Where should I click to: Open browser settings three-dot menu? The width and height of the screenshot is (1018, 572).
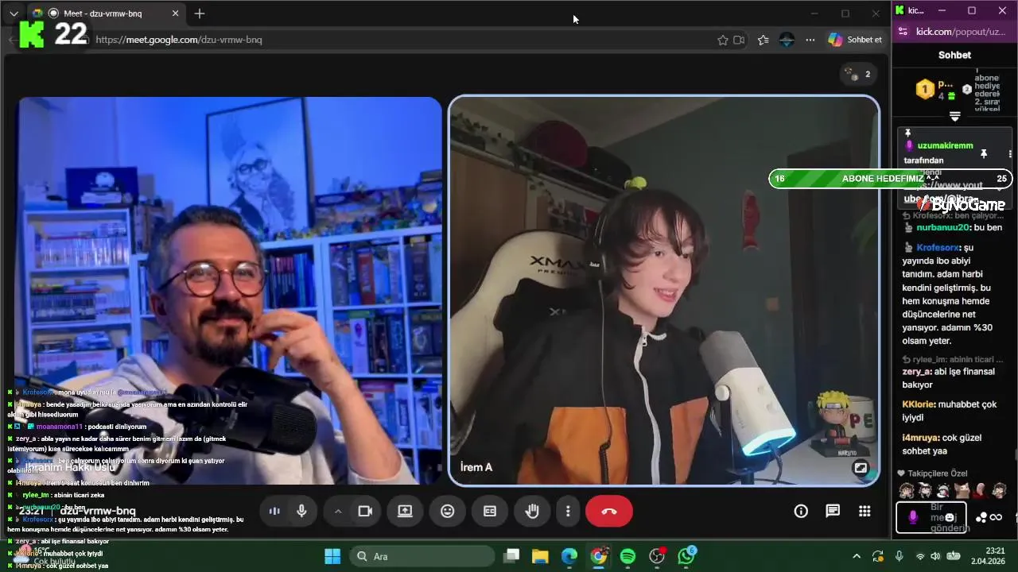click(810, 40)
